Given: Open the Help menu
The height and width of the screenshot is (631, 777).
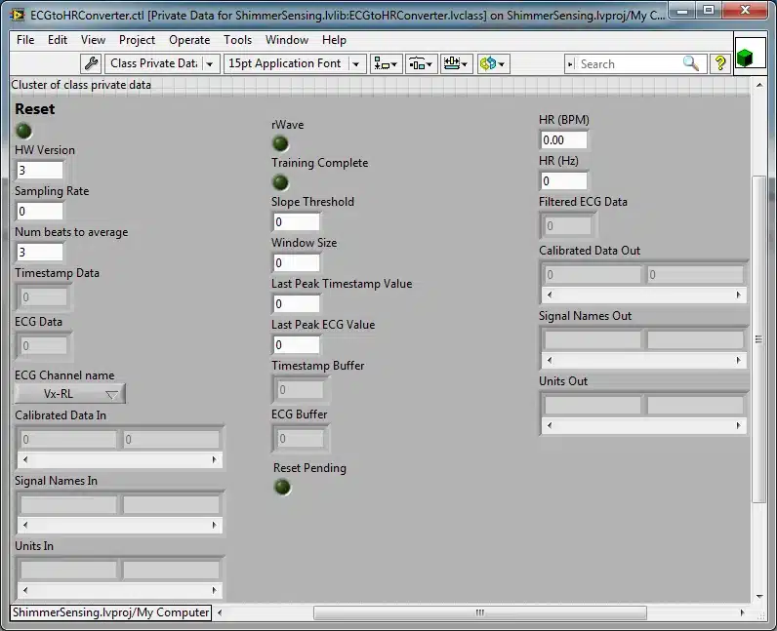Looking at the screenshot, I should click(334, 40).
